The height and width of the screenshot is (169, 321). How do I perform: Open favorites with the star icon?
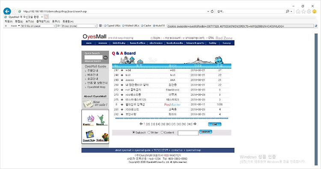pyautogui.click(x=303, y=12)
